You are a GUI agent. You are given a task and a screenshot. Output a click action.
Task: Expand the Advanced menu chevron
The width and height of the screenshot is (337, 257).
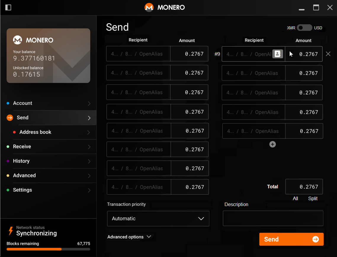(89, 176)
